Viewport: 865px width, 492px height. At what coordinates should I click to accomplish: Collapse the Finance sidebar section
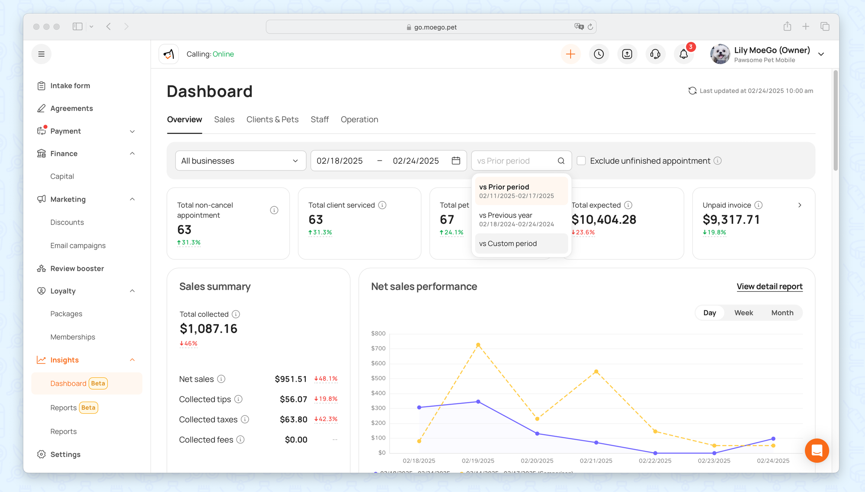coord(132,154)
